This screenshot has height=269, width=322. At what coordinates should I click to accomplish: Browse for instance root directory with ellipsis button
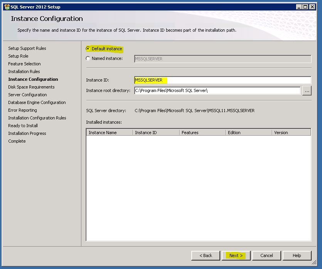click(x=307, y=91)
